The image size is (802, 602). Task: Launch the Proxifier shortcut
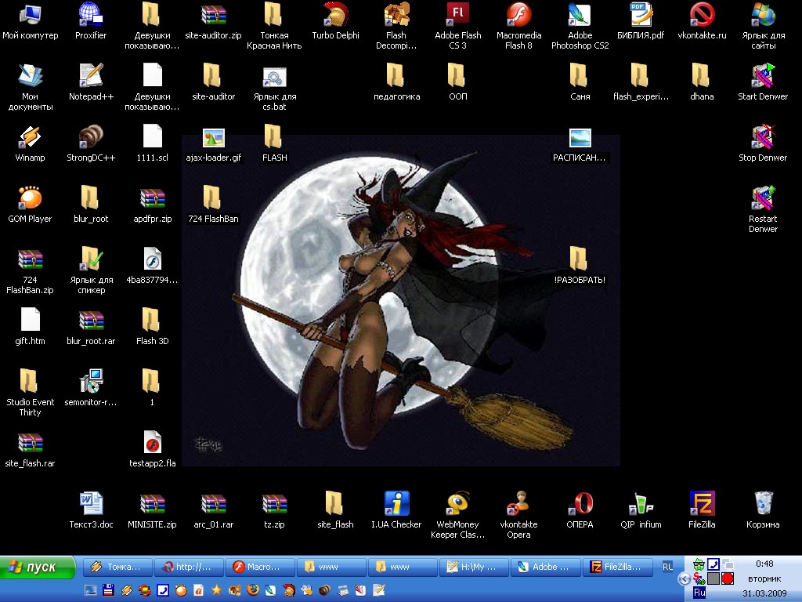[91, 21]
